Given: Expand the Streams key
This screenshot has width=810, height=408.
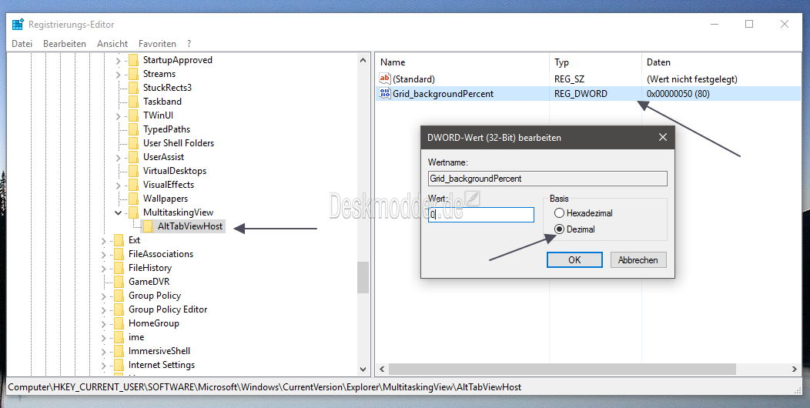Looking at the screenshot, I should pos(118,75).
